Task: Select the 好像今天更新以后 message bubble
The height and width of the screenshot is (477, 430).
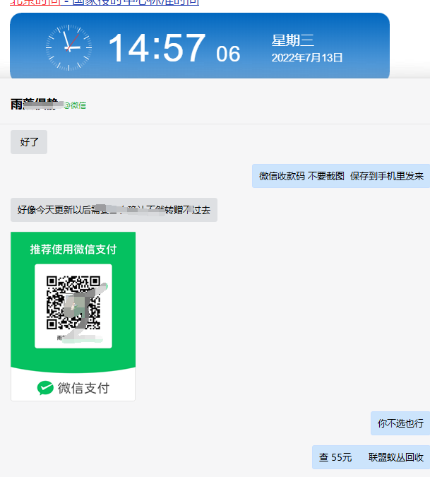Action: click(x=114, y=210)
